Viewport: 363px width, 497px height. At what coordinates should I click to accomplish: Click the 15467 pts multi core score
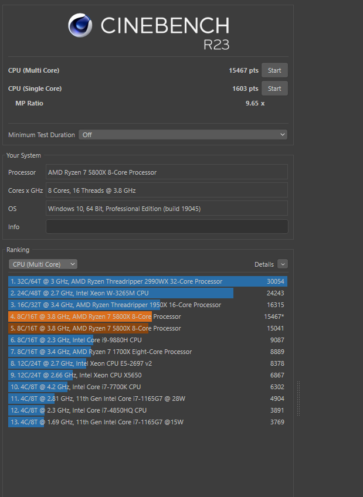pos(243,70)
